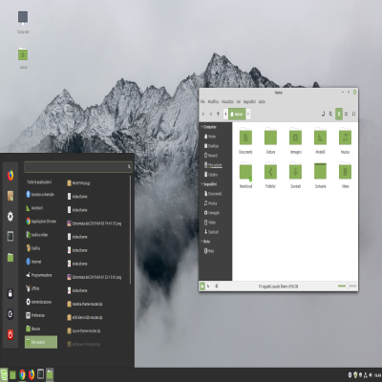Click the application menu search field

click(78, 166)
